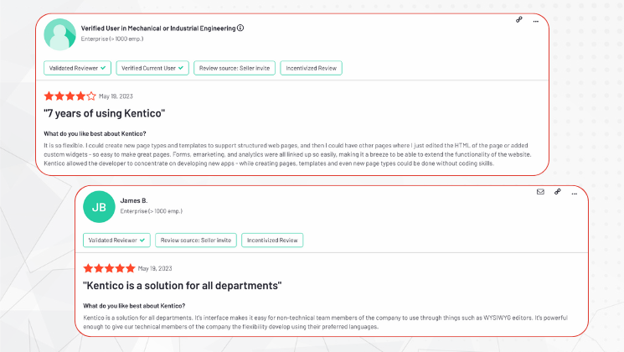The image size is (624, 352).
Task: Click Validated Reviewer badge on James B. review
Action: [117, 241]
